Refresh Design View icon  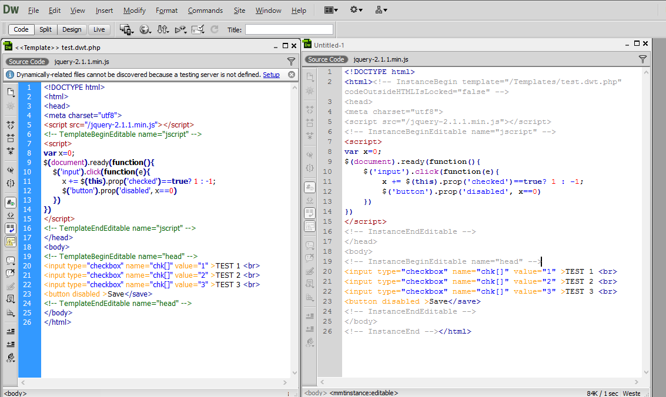click(215, 30)
